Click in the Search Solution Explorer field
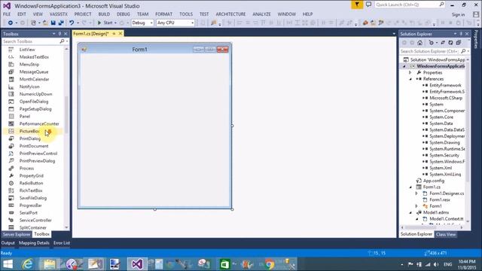Viewport: 482px width, 271px height. [x=430, y=51]
